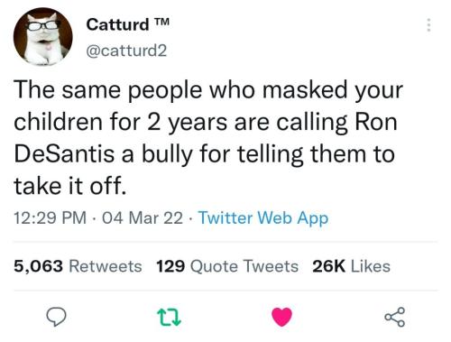Open Catturd's cat profile picture
The image size is (451, 342).
43,37
